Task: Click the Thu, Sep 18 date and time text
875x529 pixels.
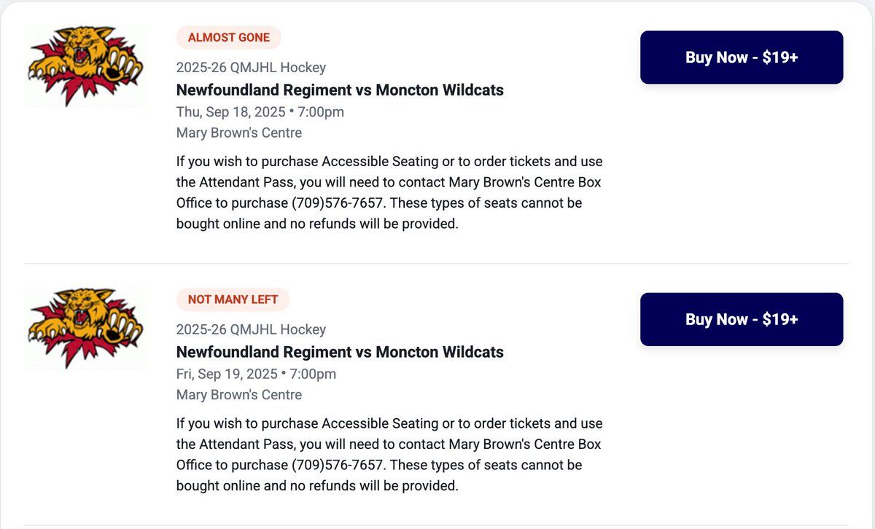Action: coord(260,111)
